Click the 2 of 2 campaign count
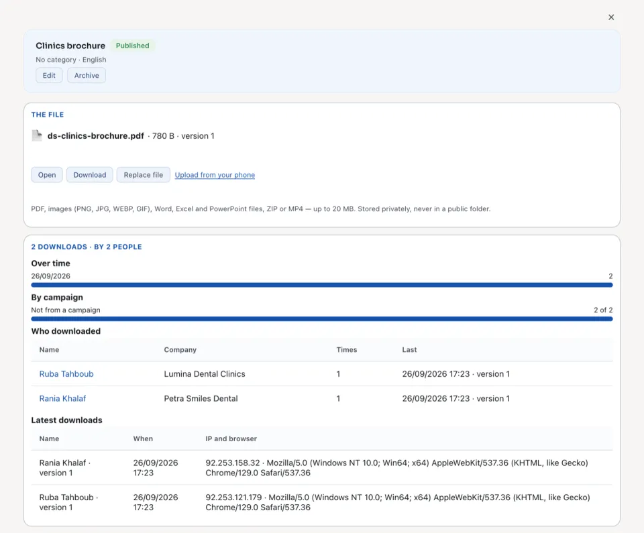 603,310
